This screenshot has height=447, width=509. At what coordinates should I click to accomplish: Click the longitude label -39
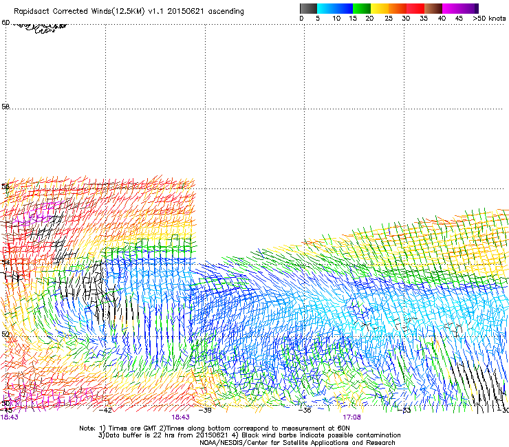click(205, 410)
